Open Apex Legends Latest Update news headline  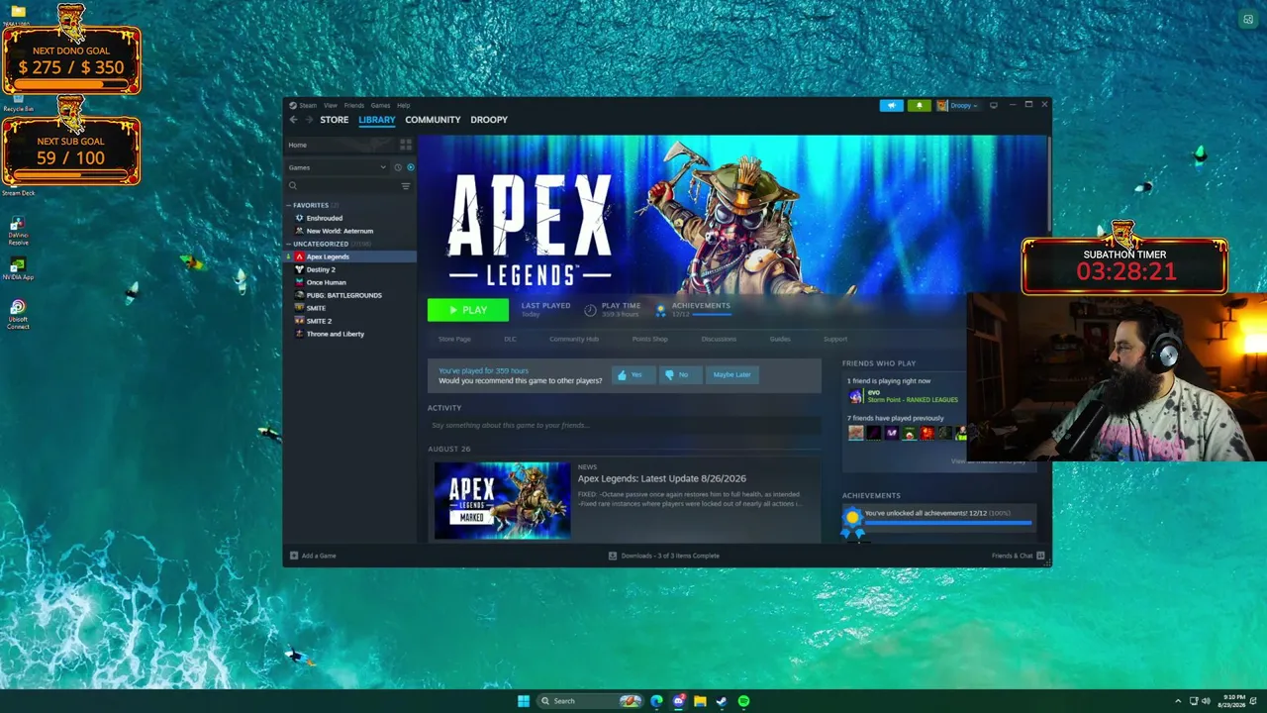click(661, 478)
